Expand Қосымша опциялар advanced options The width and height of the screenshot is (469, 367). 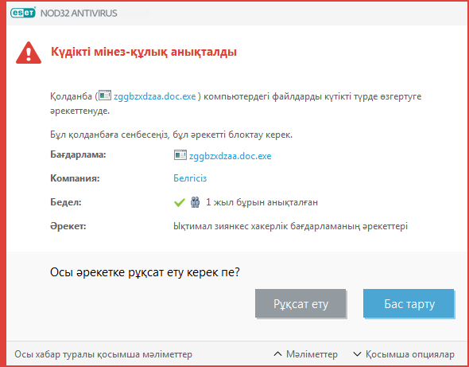tap(404, 354)
